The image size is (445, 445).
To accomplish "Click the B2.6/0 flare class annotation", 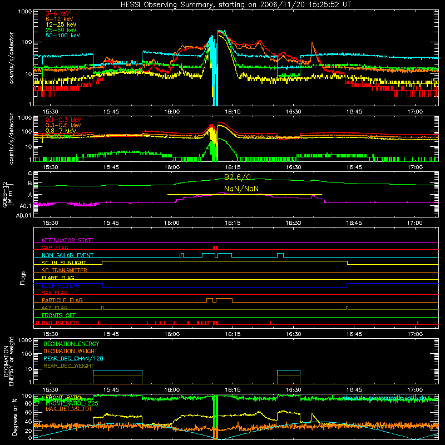I will point(238,177).
